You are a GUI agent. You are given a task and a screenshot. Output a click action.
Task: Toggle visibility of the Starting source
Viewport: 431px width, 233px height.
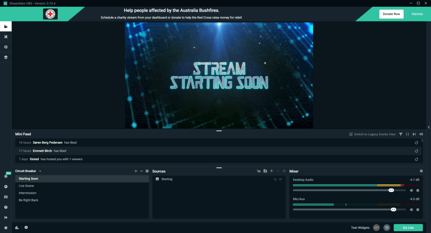[x=280, y=179]
